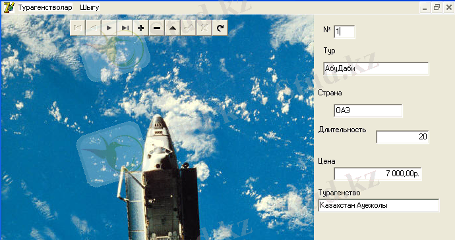Go to next record arrow

pyautogui.click(x=109, y=28)
